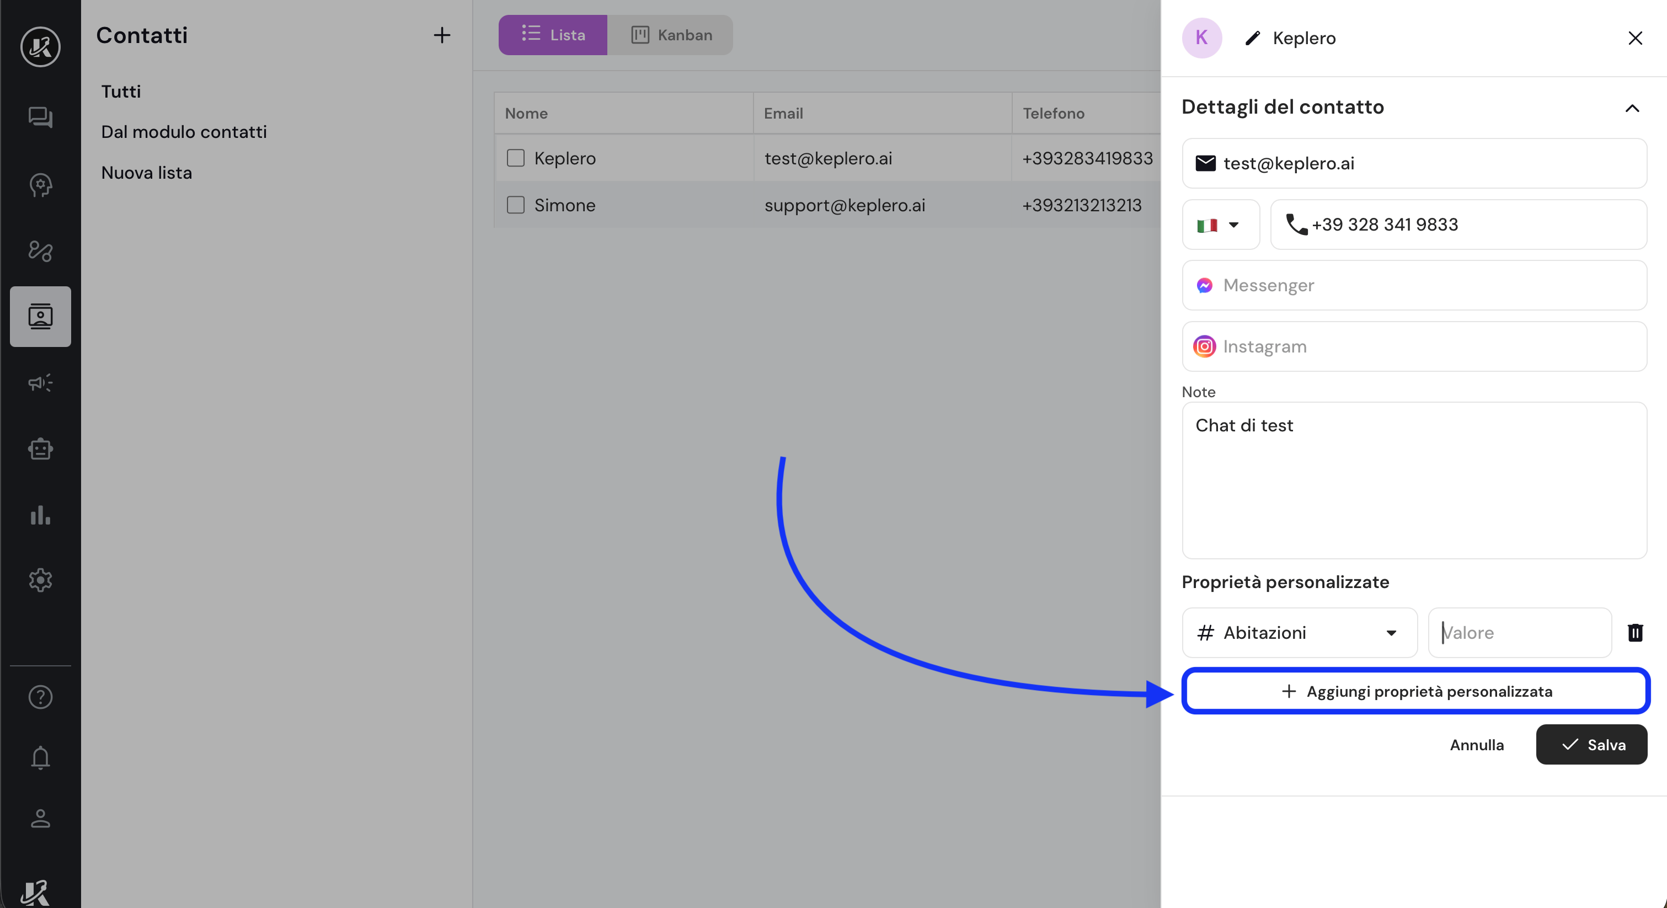This screenshot has height=908, width=1667.
Task: Click into the Valore input field
Action: tap(1519, 632)
